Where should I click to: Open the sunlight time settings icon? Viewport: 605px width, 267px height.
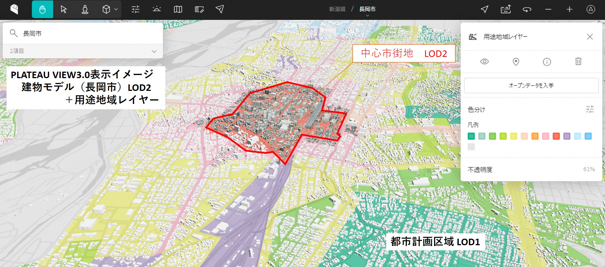(x=156, y=9)
